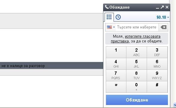Image resolution: width=176 pixels, height=108 pixels.
Task: Click the blue Обаждане call button
Action: (x=137, y=100)
